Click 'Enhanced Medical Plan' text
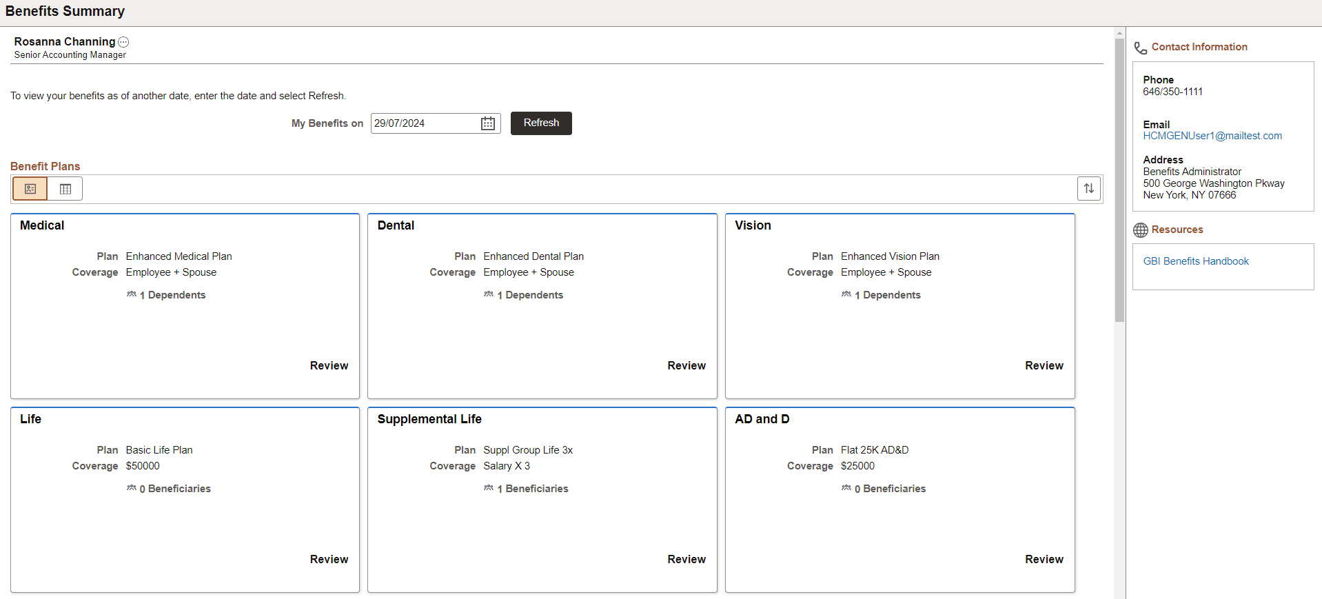1322x599 pixels. coord(179,256)
